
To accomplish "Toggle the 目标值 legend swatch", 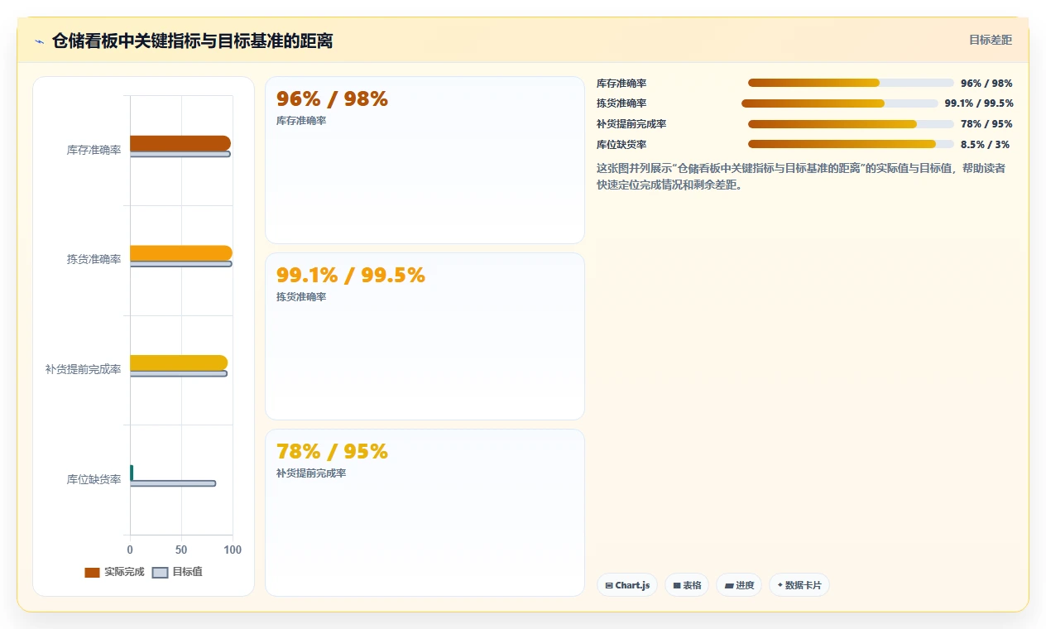I will coord(161,572).
